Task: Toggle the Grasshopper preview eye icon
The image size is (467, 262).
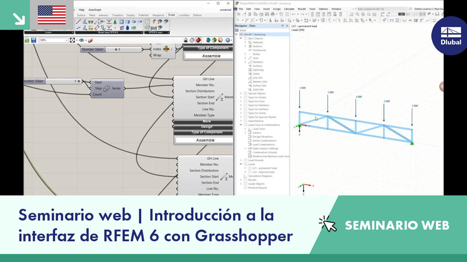Action: coord(81,40)
